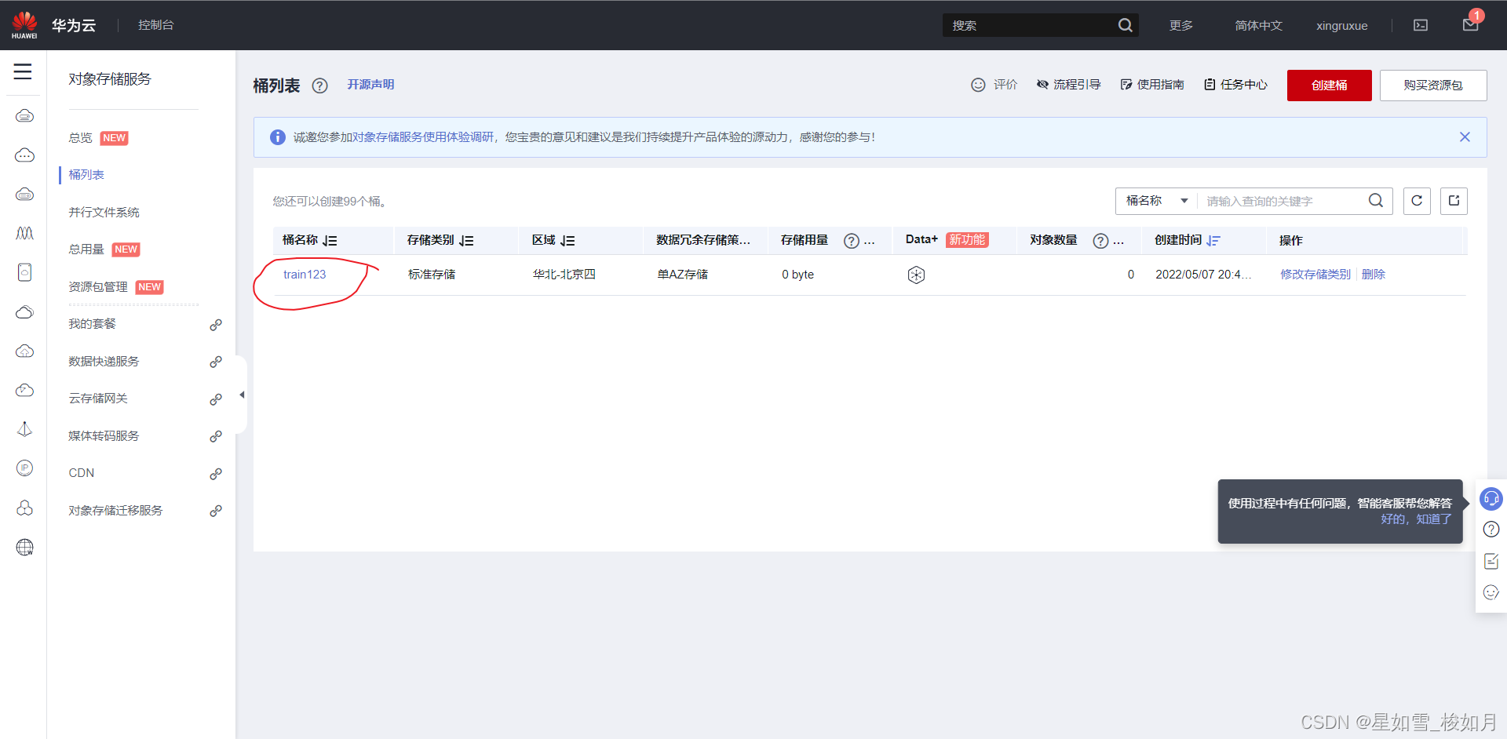Screen dimensions: 1507x739
Task: Open 媒体转码服务 link
Action: coord(104,436)
